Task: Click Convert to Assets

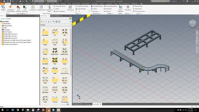Action: [x=59, y=6]
